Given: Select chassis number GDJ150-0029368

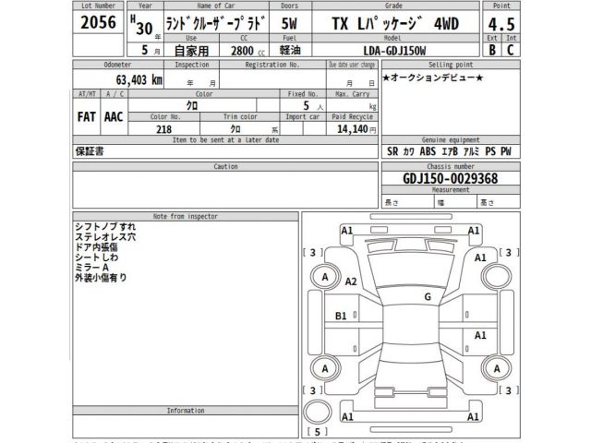Looking at the screenshot, I should coord(451,178).
